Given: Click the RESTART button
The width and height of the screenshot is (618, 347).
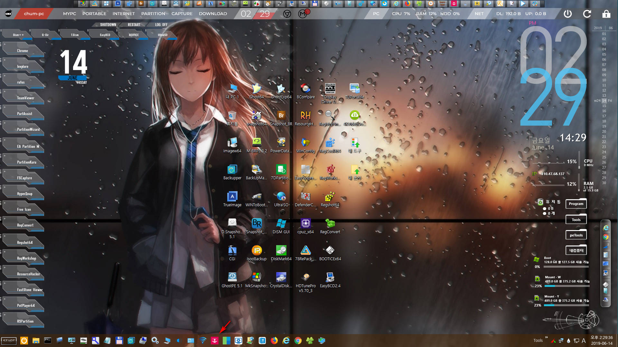Looking at the screenshot, I should (134, 25).
